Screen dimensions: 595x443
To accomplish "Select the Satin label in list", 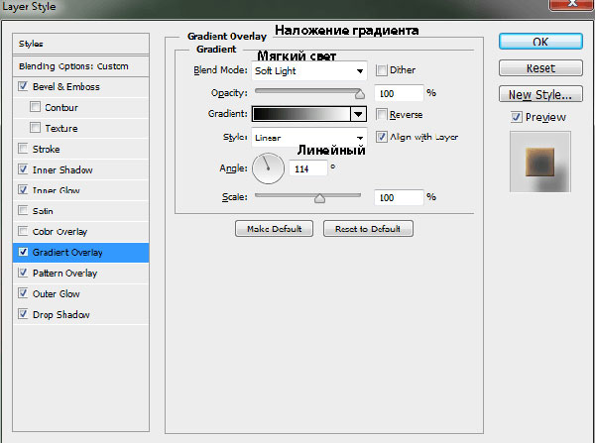I will pos(43,211).
